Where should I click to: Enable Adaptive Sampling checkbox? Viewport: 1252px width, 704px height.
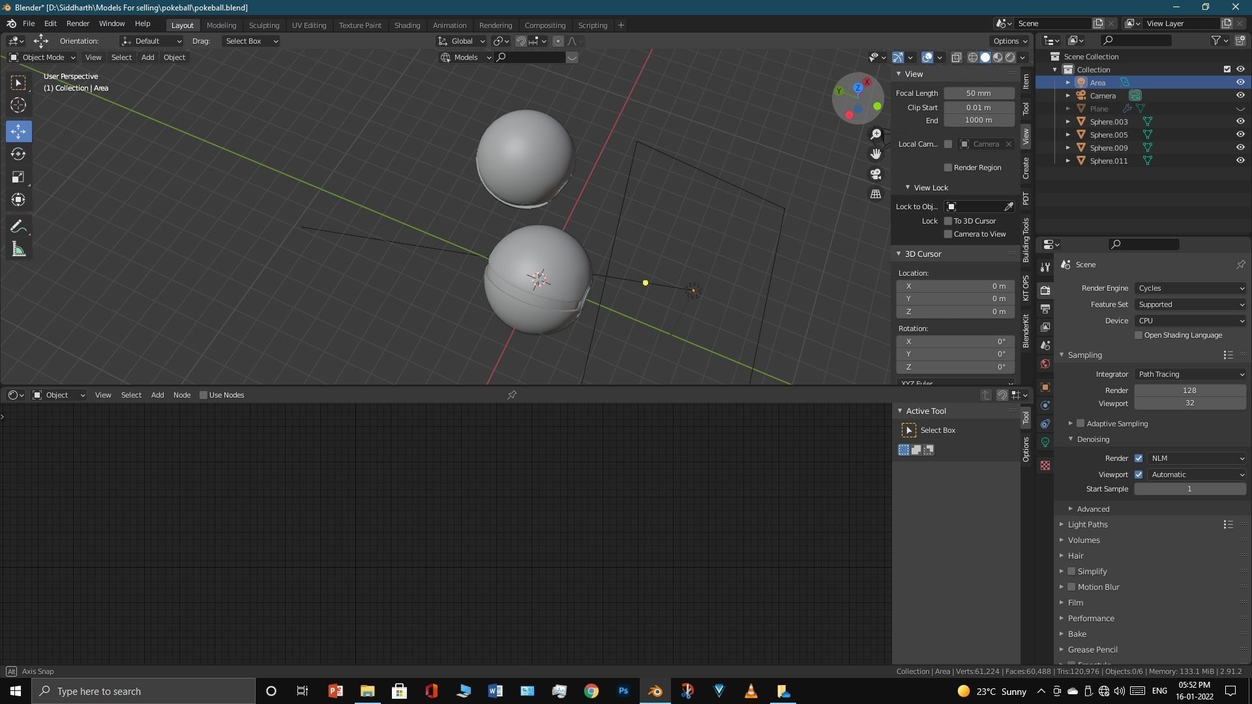pos(1081,424)
